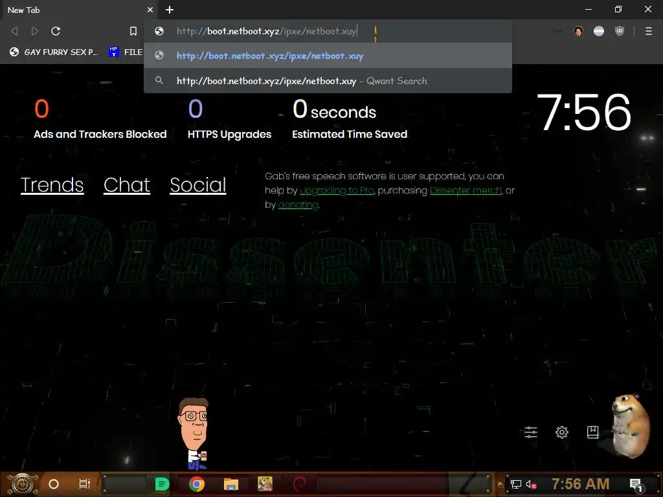Open the FILE bookmark
The width and height of the screenshot is (663, 497).
126,52
